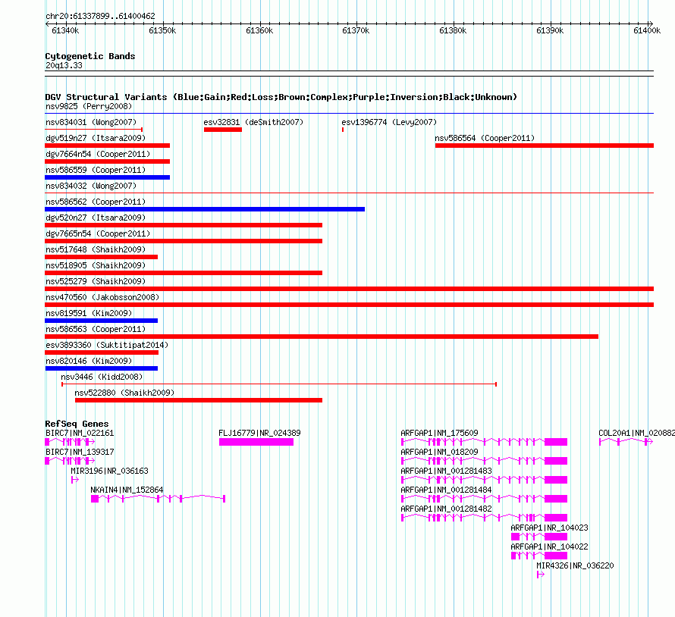Select the 20q13.33 band label

(64, 65)
